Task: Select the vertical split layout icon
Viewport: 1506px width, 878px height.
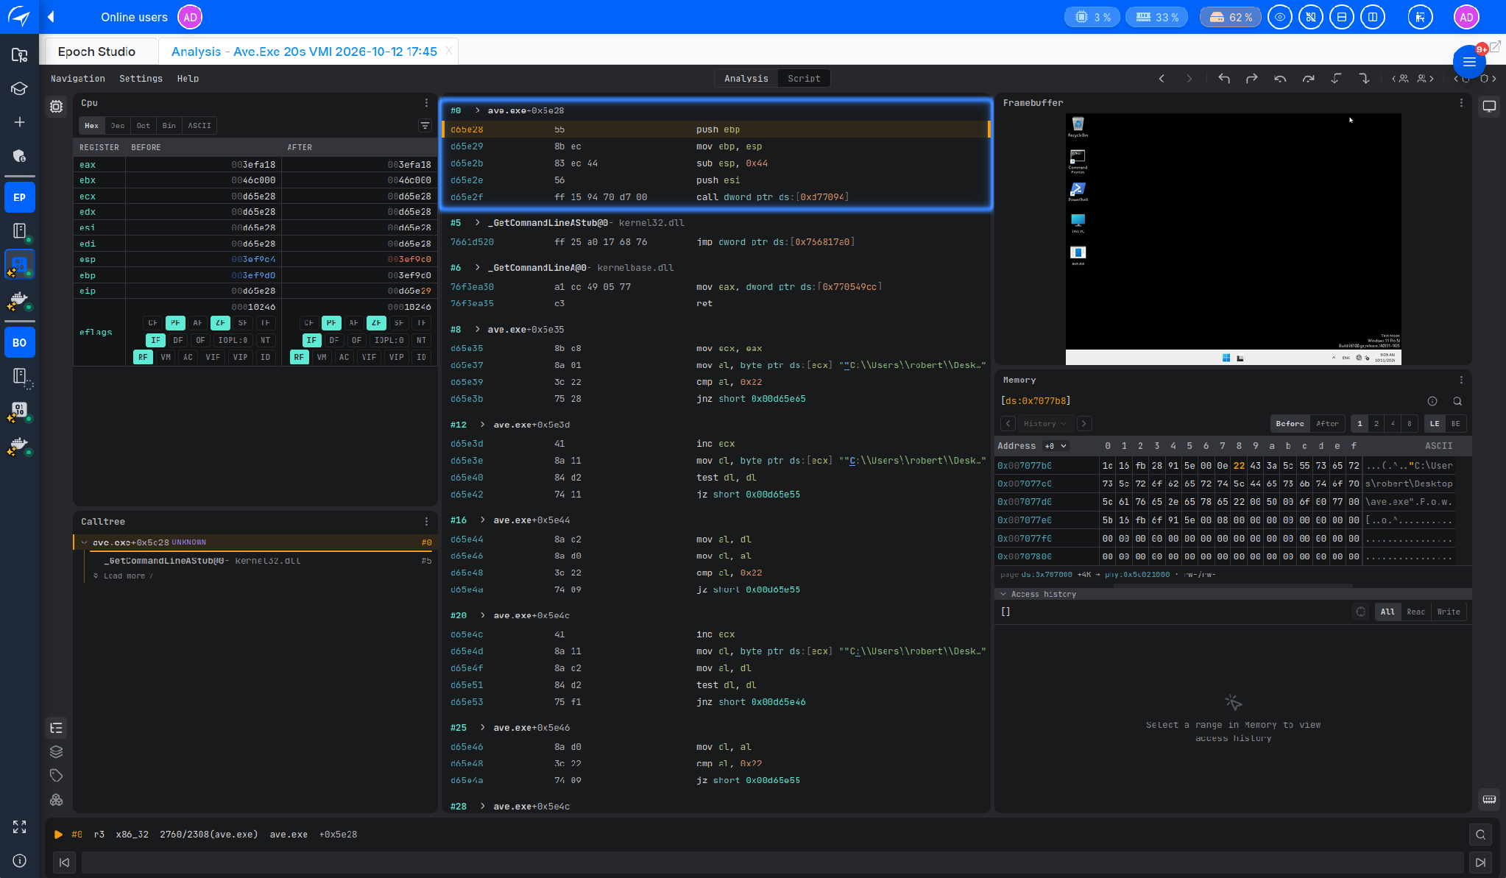Action: 1373,17
